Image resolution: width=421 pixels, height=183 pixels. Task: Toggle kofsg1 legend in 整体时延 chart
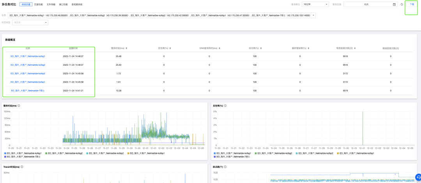tap(23, 153)
